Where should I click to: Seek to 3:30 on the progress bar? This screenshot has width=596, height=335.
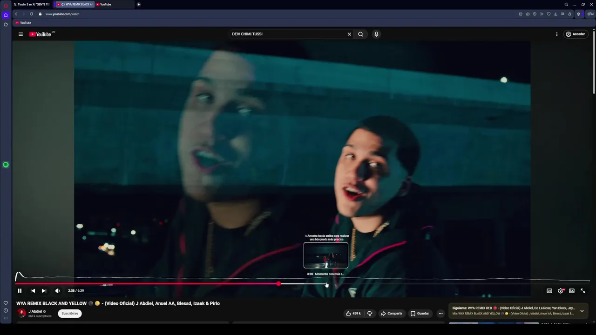(x=326, y=283)
